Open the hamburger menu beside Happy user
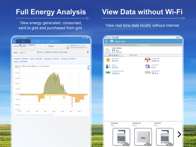The width and height of the screenshot is (196, 147). pyautogui.click(x=107, y=41)
